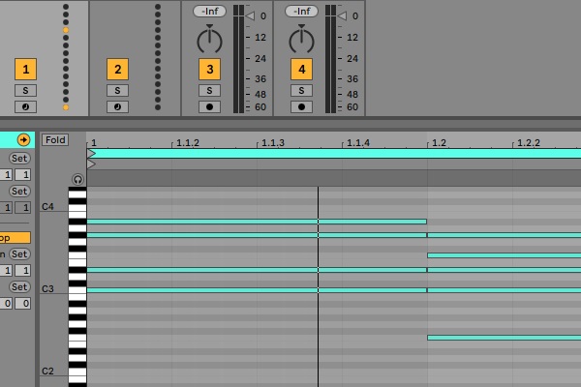Screen dimensions: 581x387
Task: Click the orange arrow clip button
Action: (23, 140)
